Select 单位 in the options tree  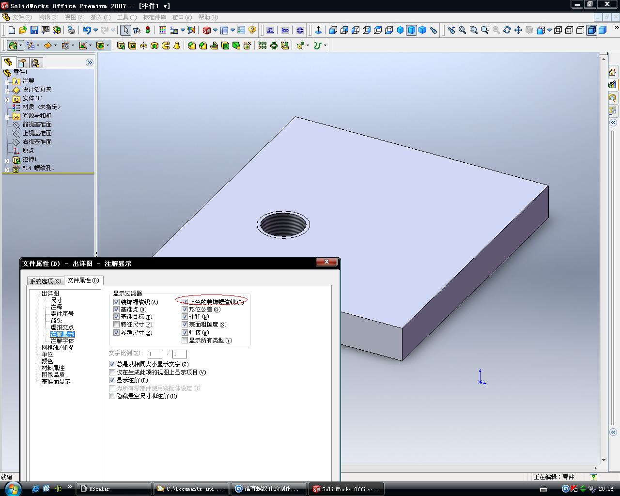[47, 355]
